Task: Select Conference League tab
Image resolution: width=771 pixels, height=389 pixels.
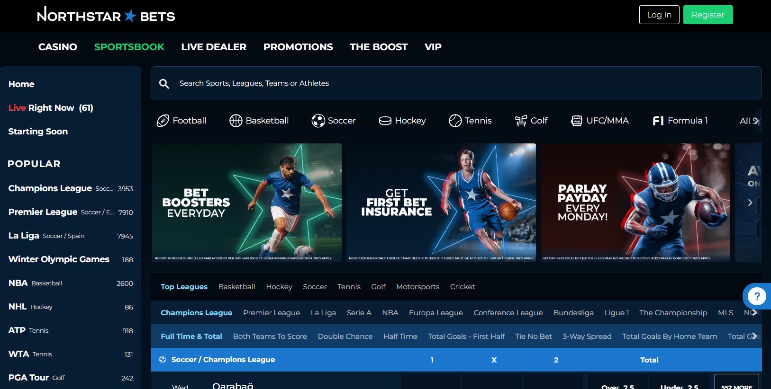Action: (x=508, y=313)
